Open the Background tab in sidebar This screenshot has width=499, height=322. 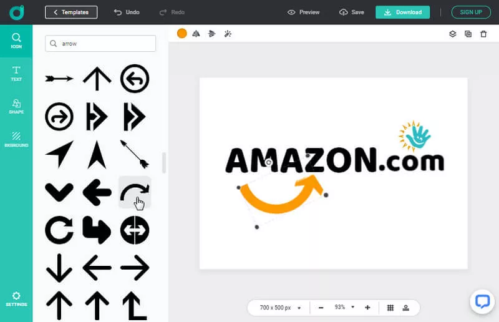pos(16,139)
